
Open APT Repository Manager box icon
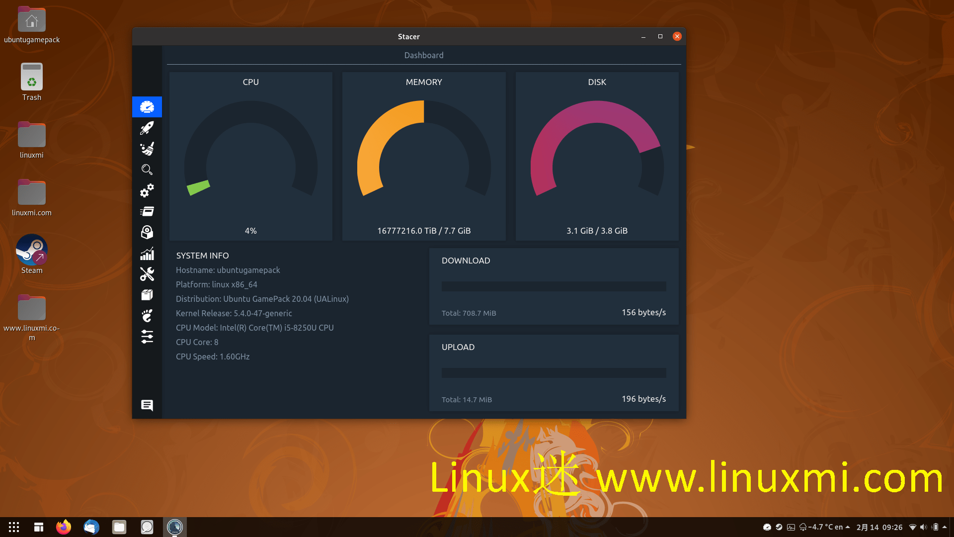[x=147, y=295]
